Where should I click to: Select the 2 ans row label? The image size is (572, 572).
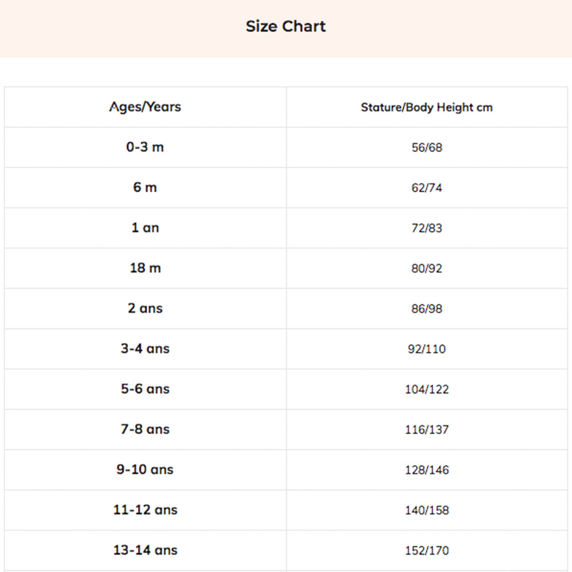click(x=145, y=308)
